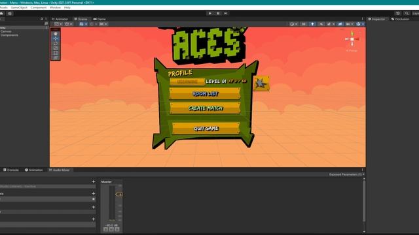Click the star icon button beside profile

(261, 84)
